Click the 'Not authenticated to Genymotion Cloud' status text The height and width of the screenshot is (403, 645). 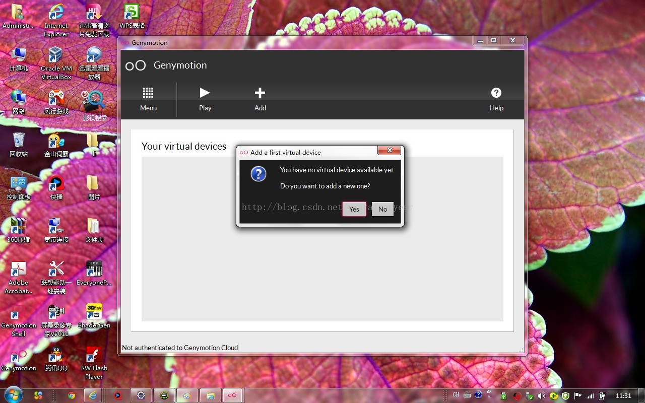tap(180, 348)
